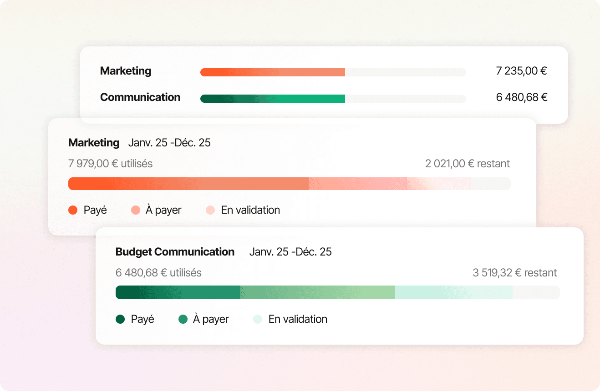Click the medium green À payer dot
Screen dimensions: 600x391
coord(182,319)
